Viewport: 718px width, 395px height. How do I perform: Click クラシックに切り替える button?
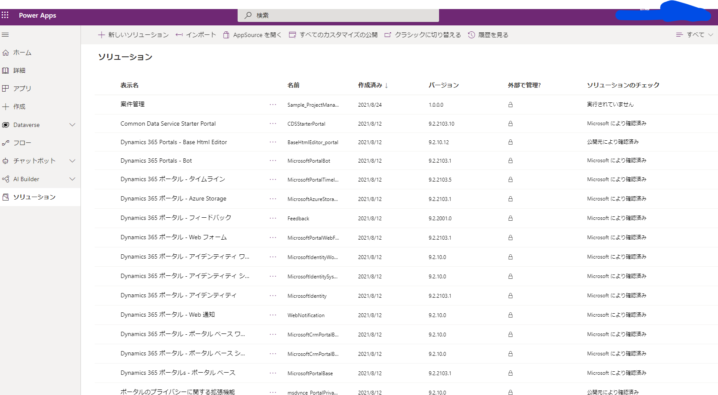click(x=423, y=35)
